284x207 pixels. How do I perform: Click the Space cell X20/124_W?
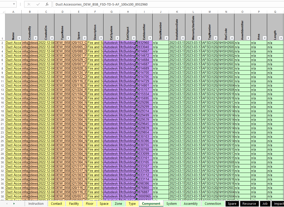click(x=79, y=73)
